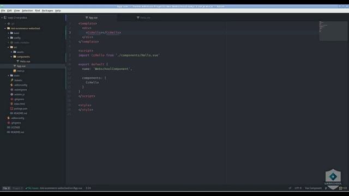This screenshot has height=196, width=349.
Task: Change the LF line ending selector
Action: tap(290, 188)
